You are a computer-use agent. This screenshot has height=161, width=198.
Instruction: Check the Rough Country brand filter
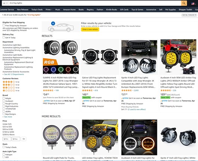[4, 103]
